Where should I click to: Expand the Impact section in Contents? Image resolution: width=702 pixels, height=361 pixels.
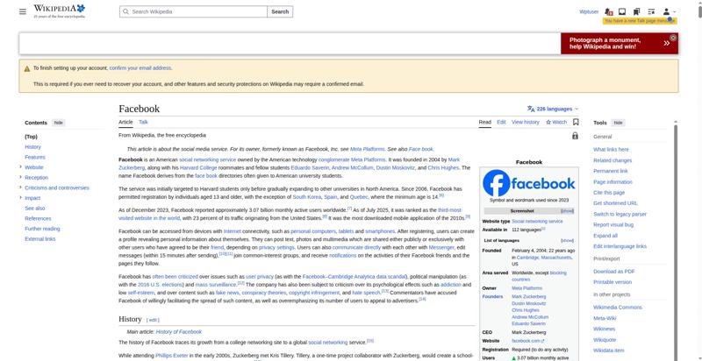(x=20, y=198)
